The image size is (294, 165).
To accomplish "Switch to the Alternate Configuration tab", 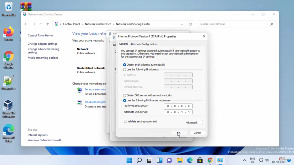I will (x=143, y=44).
